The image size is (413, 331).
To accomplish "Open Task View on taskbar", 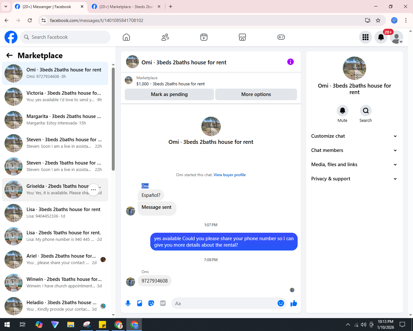I will click(x=23, y=325).
